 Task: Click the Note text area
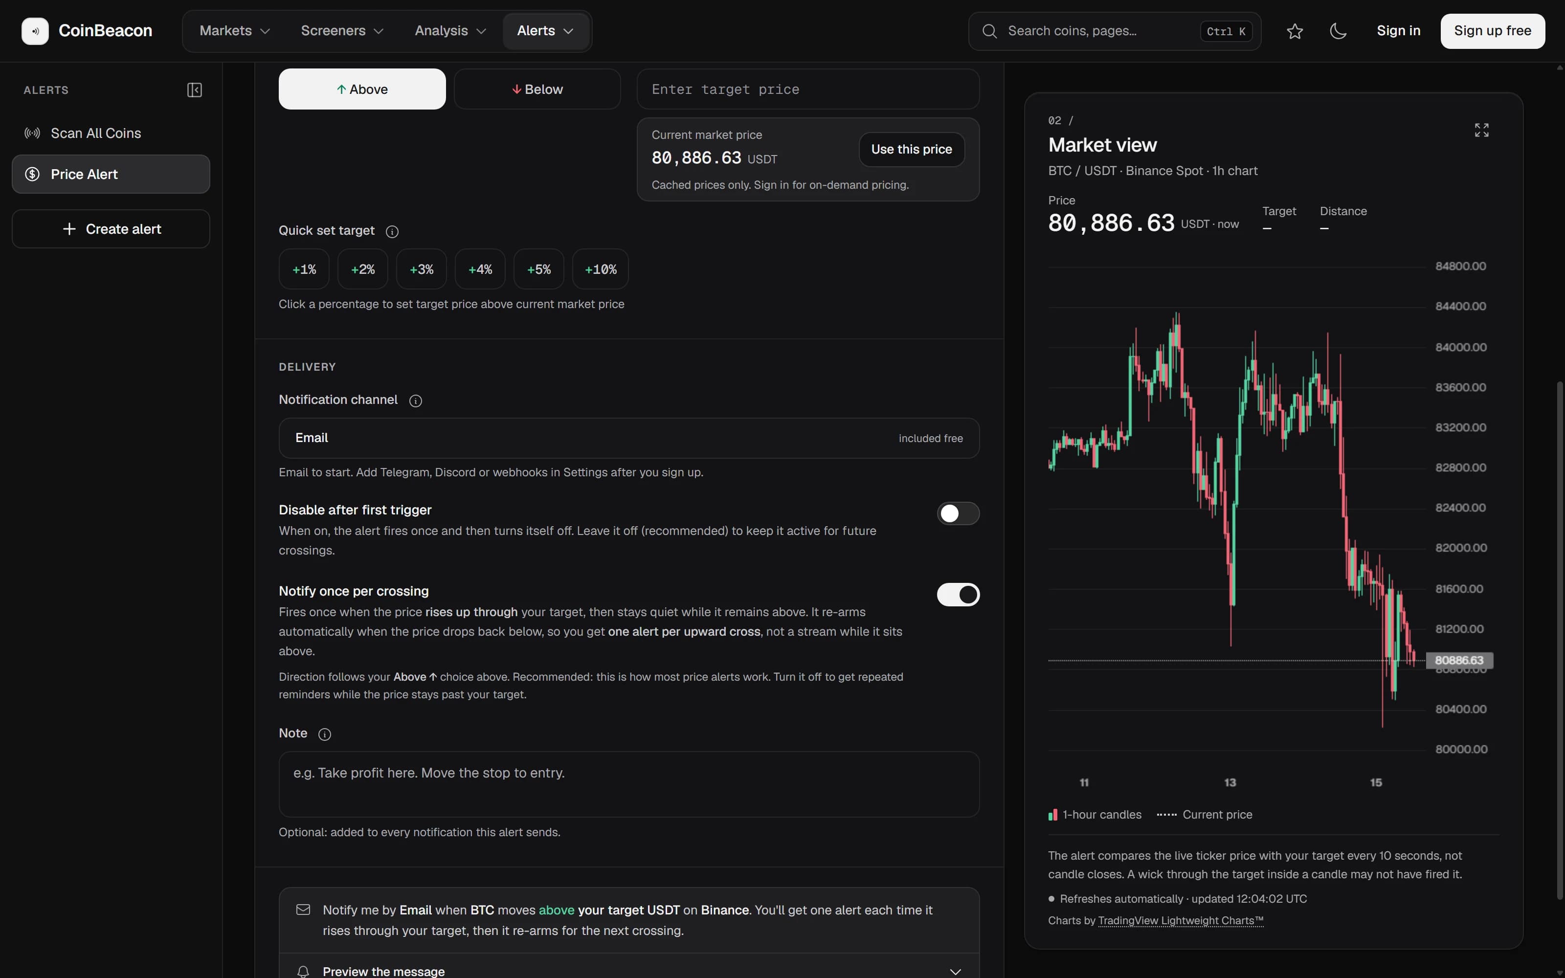(628, 784)
